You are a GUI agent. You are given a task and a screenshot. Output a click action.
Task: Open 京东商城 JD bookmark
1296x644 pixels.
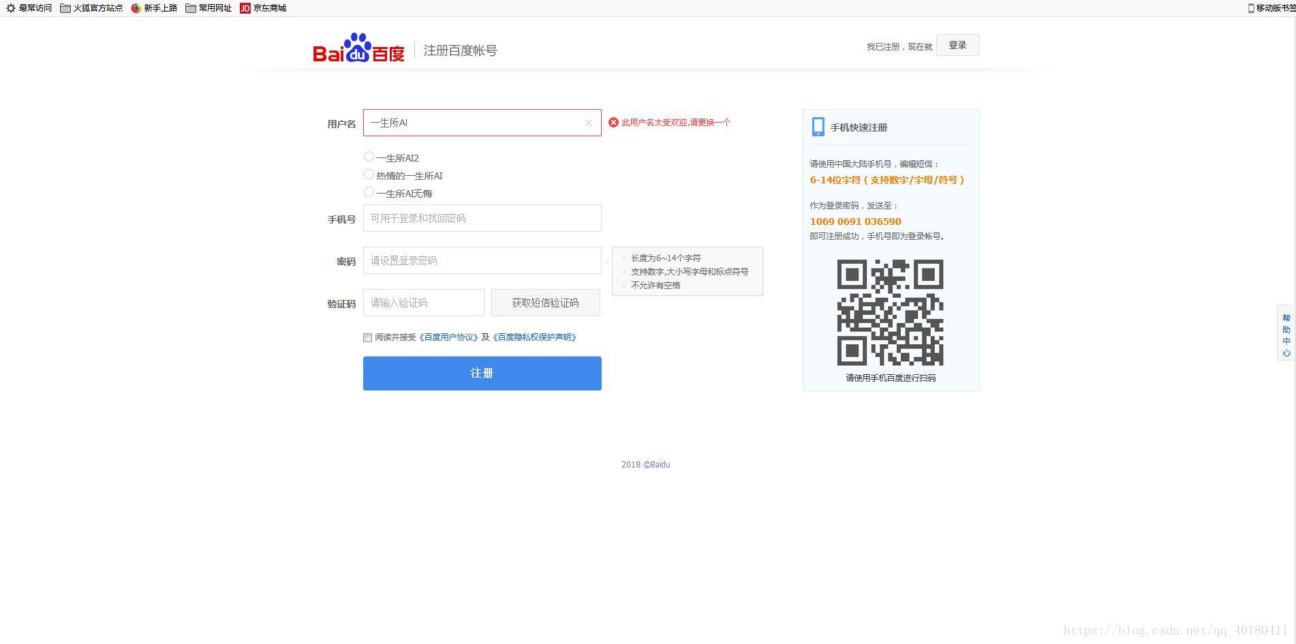point(263,8)
